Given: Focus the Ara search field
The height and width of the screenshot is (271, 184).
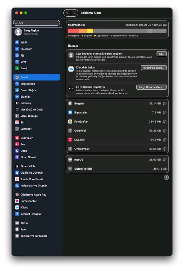Looking at the screenshot, I should (37, 23).
